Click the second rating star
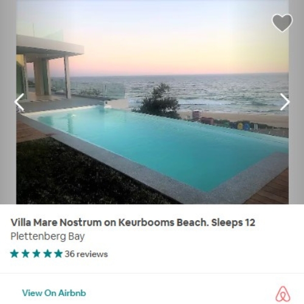Viewport: 304px width, 304px height. click(x=26, y=254)
